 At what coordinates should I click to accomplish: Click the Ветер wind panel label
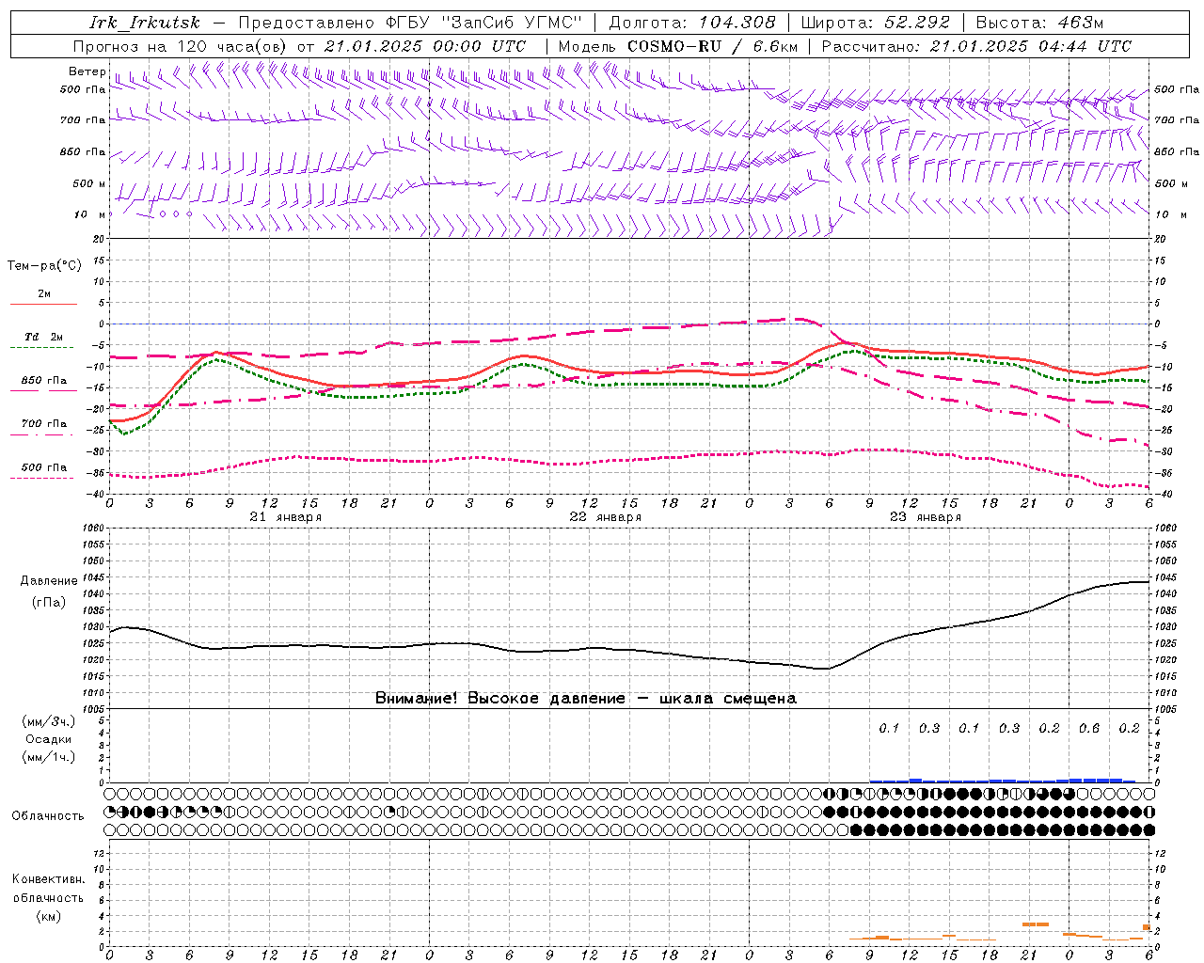tap(87, 71)
